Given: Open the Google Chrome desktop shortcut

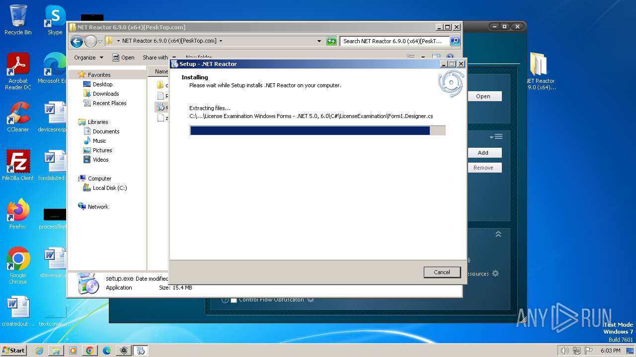Looking at the screenshot, I should (x=18, y=266).
